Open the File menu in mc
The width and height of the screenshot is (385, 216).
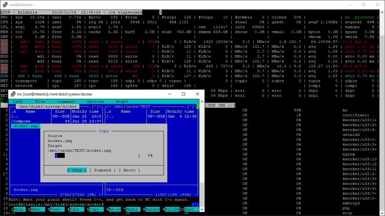(x=40, y=101)
